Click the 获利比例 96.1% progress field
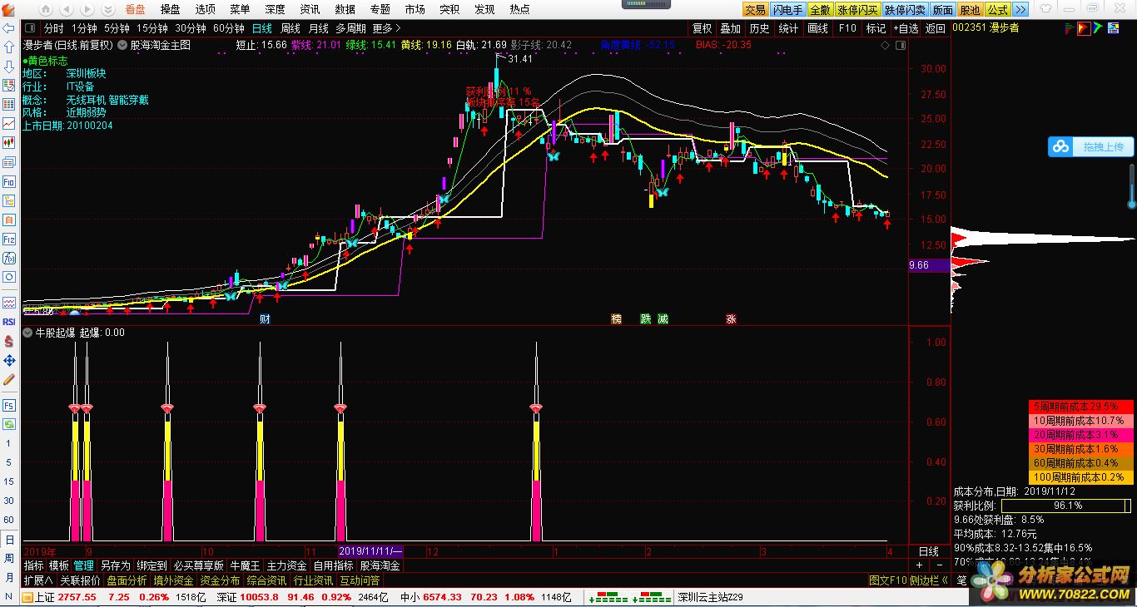 tap(1067, 506)
